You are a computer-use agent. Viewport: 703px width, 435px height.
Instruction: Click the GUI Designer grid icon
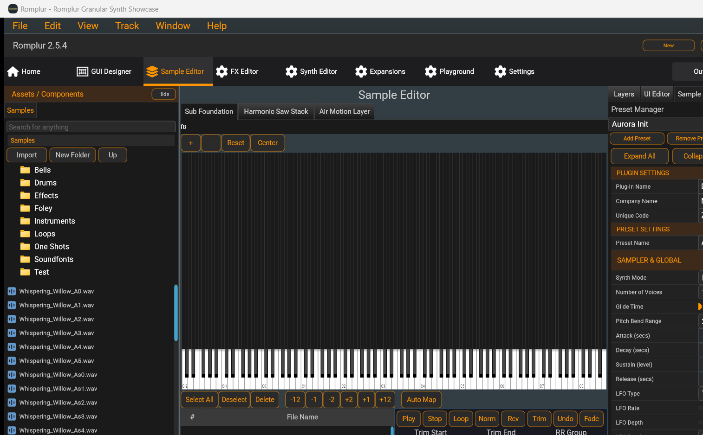pos(82,71)
